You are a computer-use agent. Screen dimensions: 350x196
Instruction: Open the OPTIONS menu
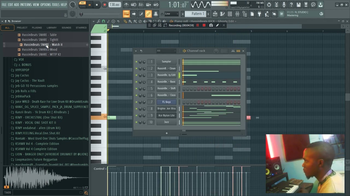tap(46, 5)
